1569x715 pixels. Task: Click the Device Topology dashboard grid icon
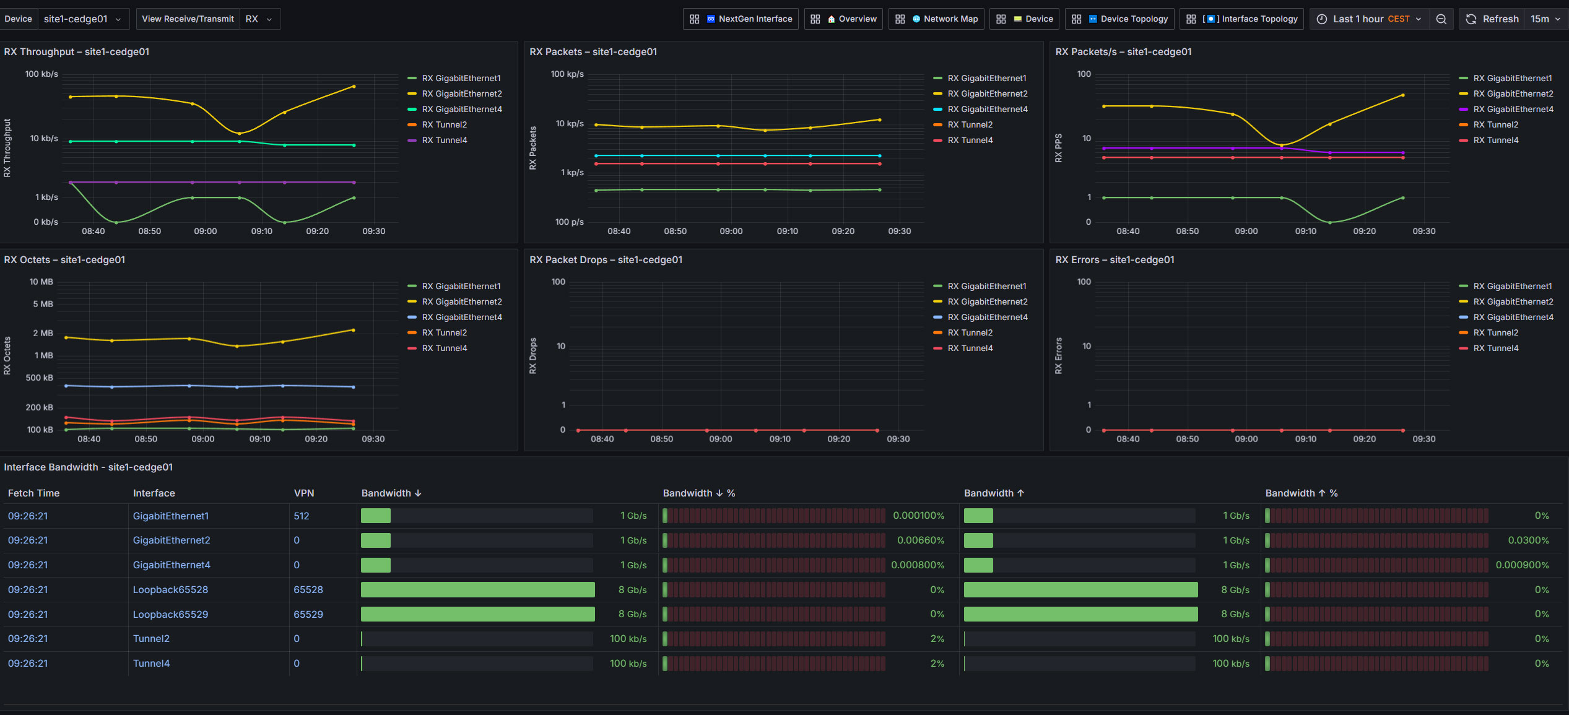(x=1077, y=19)
